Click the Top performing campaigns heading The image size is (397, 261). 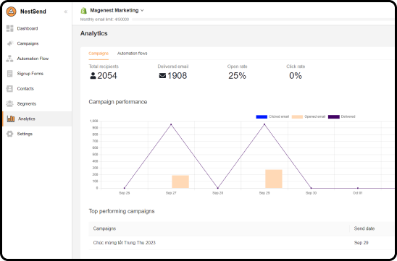122,211
